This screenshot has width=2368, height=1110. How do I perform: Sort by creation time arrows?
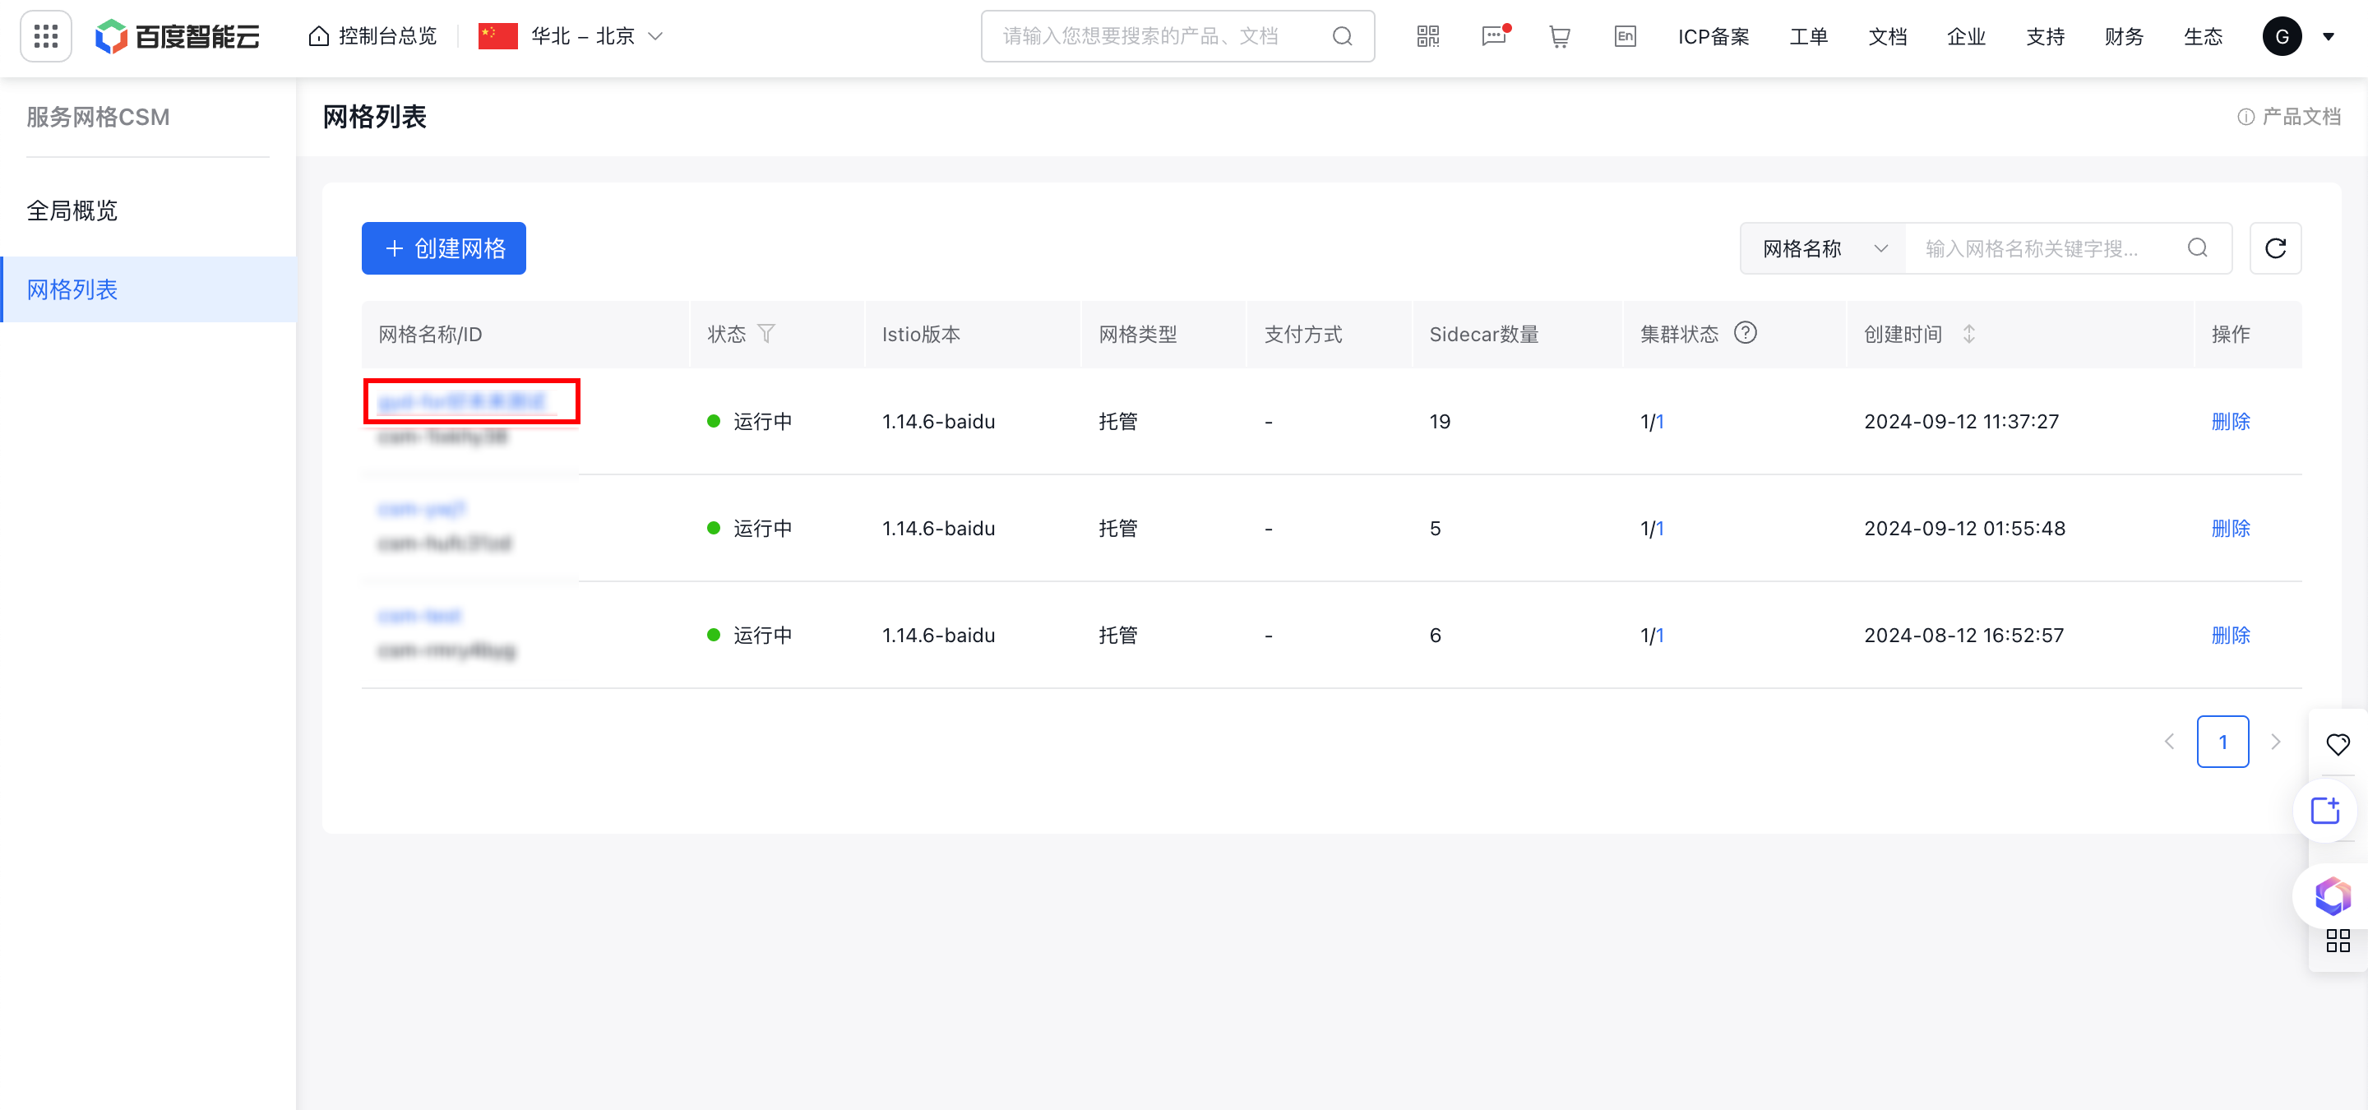1968,334
